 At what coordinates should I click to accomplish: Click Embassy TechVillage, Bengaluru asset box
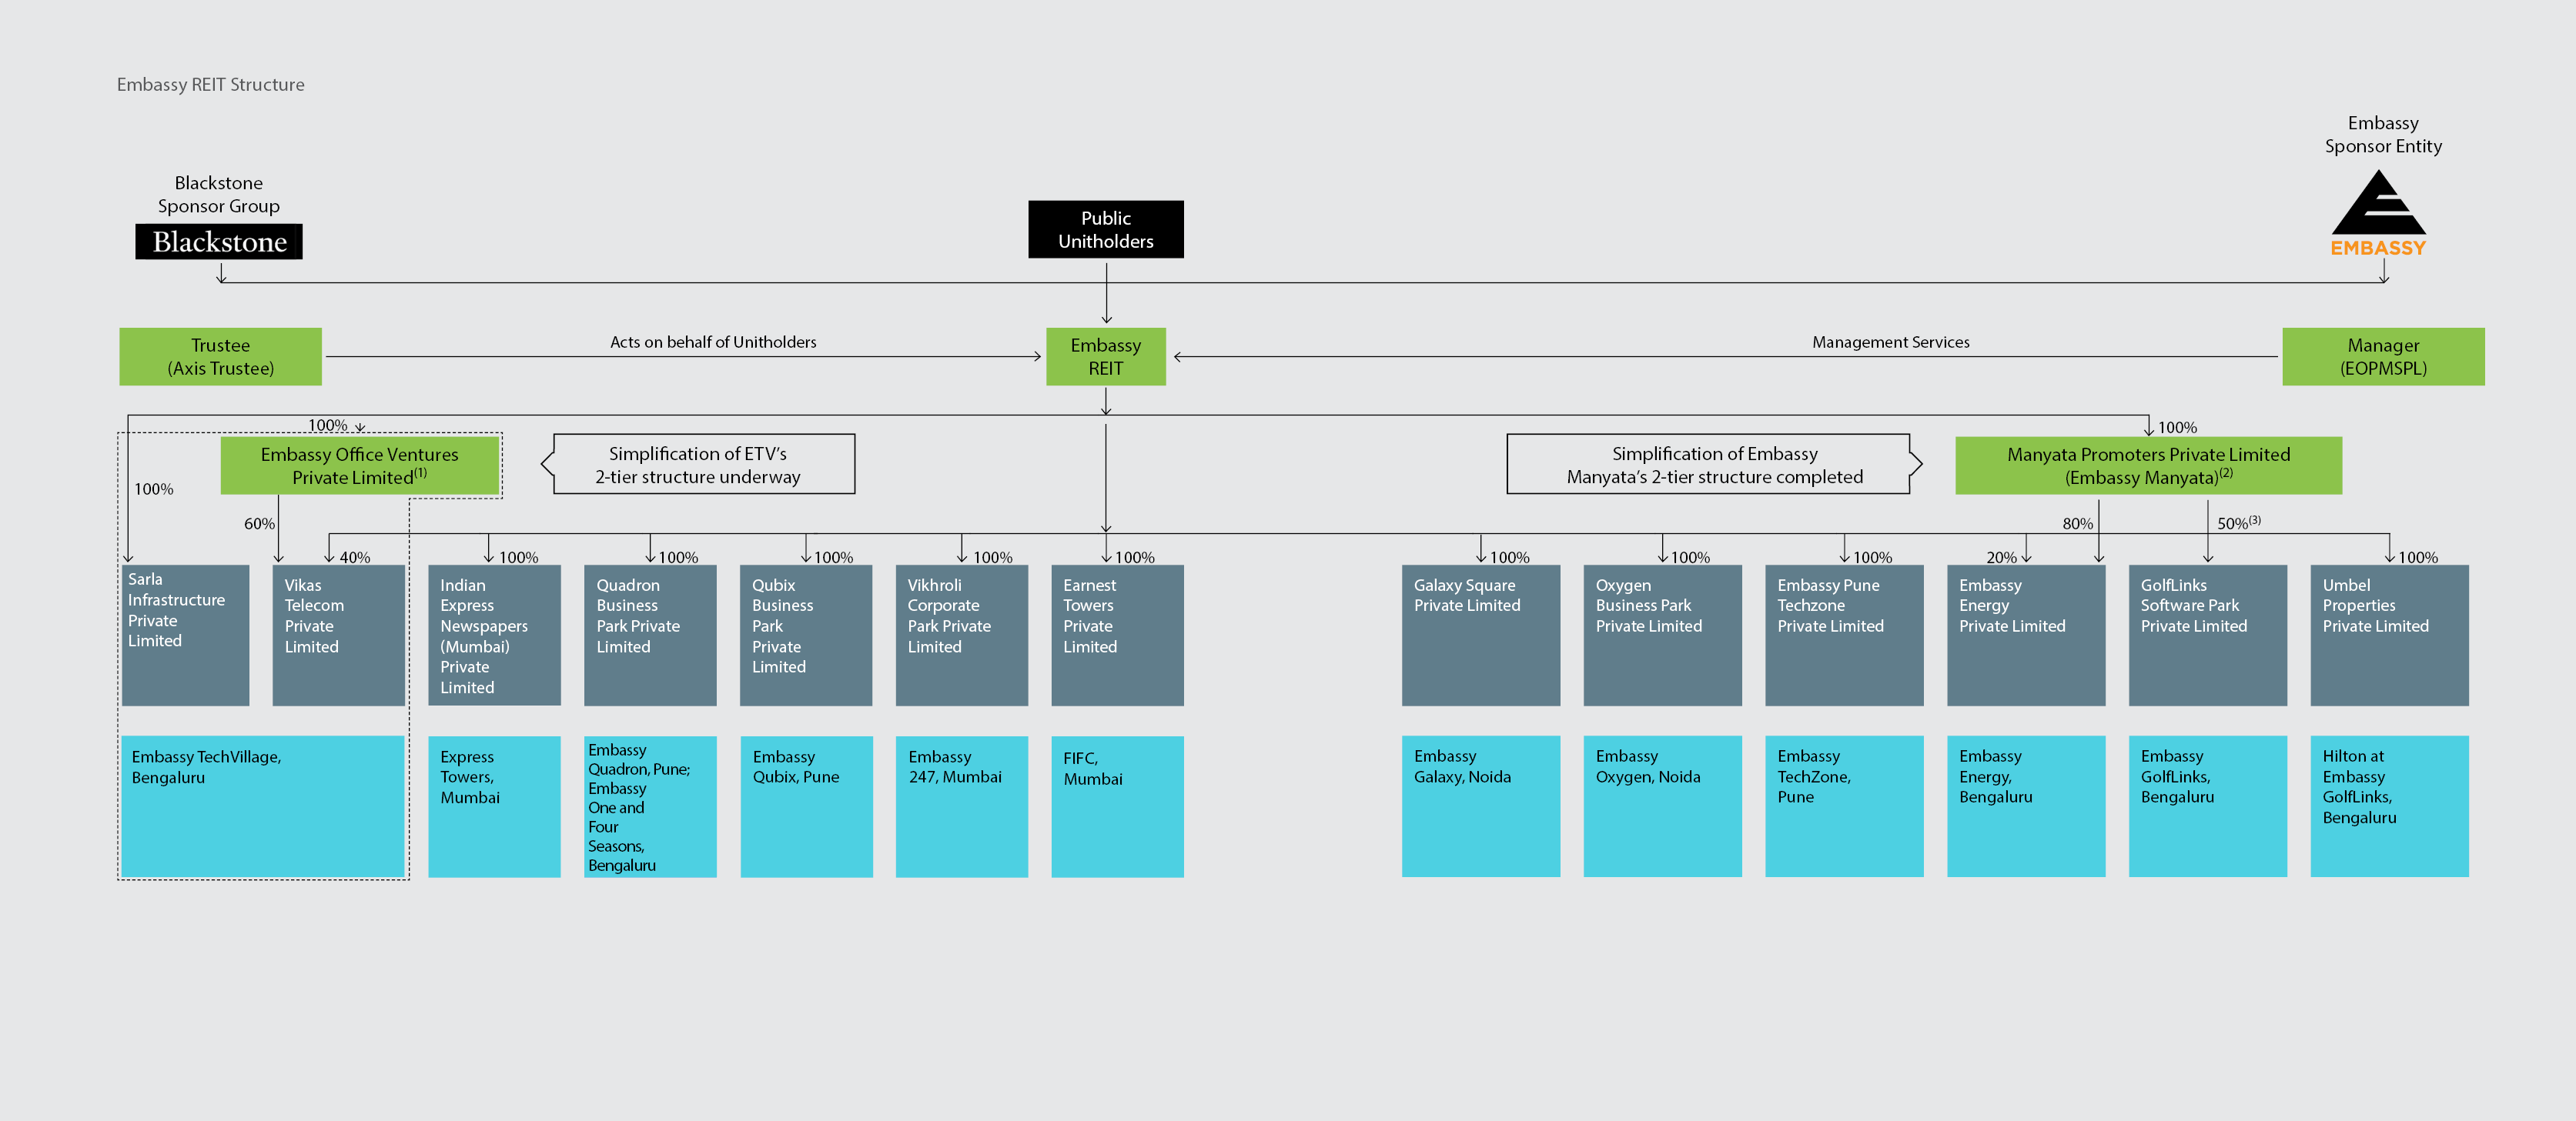263,807
